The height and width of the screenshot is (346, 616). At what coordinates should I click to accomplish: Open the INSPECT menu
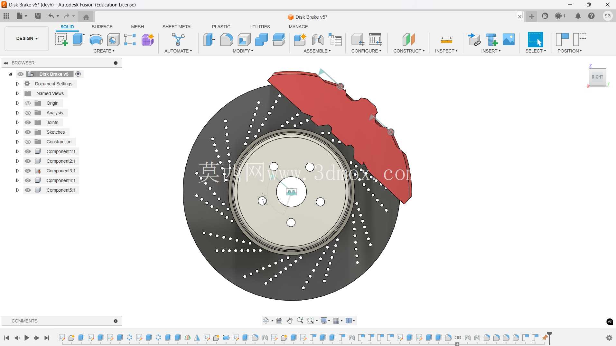tap(446, 51)
